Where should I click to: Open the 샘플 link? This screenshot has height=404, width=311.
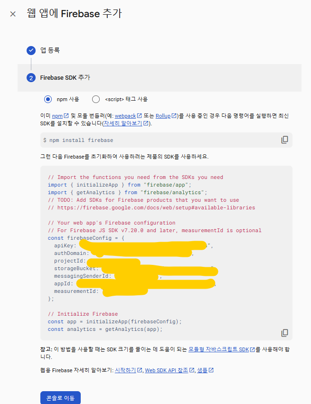point(206,370)
